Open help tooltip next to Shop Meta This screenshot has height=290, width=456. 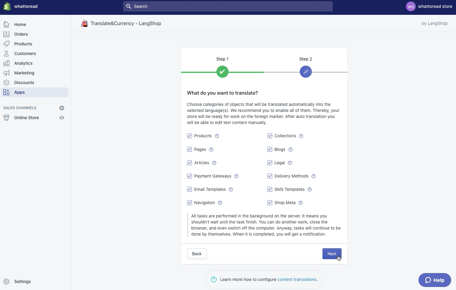click(301, 203)
